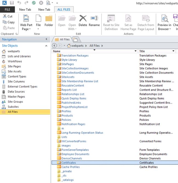Image resolution: width=178 pixels, height=183 pixels.
Task: Click the SharePoint Designer app icon
Action: [x=4, y=3]
